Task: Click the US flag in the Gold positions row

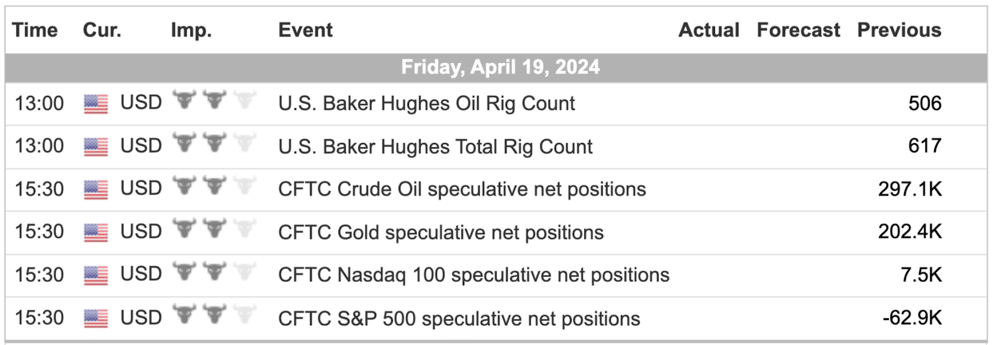Action: click(x=96, y=233)
